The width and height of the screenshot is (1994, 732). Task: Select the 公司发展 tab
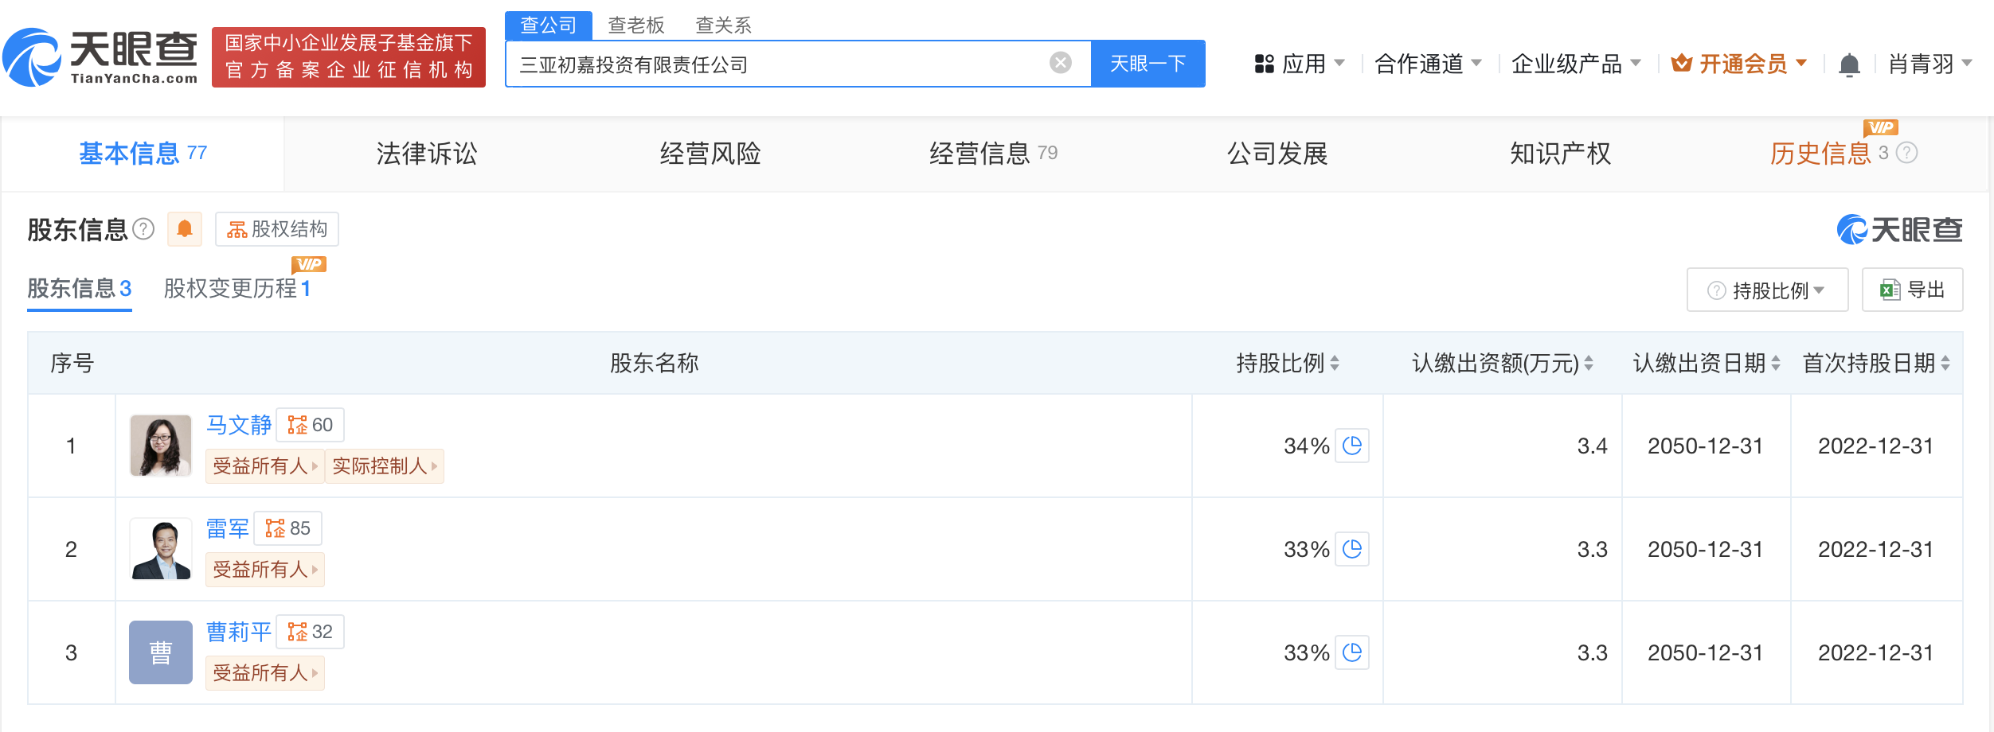[x=1277, y=153]
